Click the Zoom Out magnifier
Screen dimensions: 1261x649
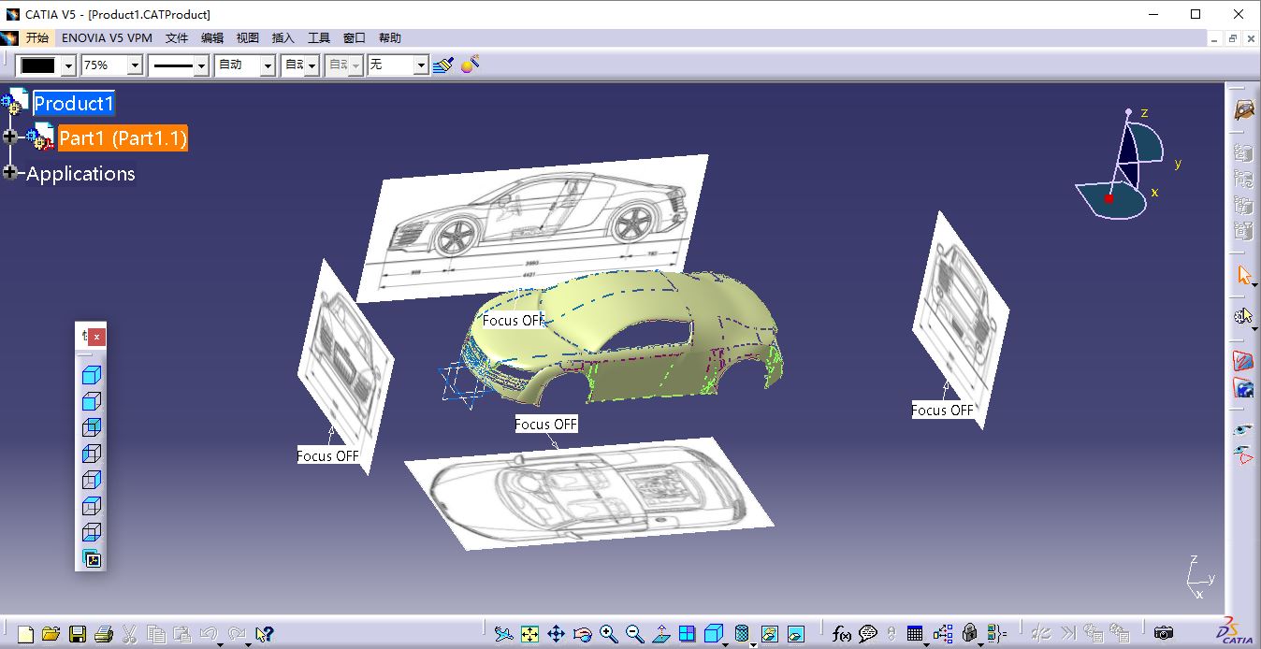pos(635,634)
